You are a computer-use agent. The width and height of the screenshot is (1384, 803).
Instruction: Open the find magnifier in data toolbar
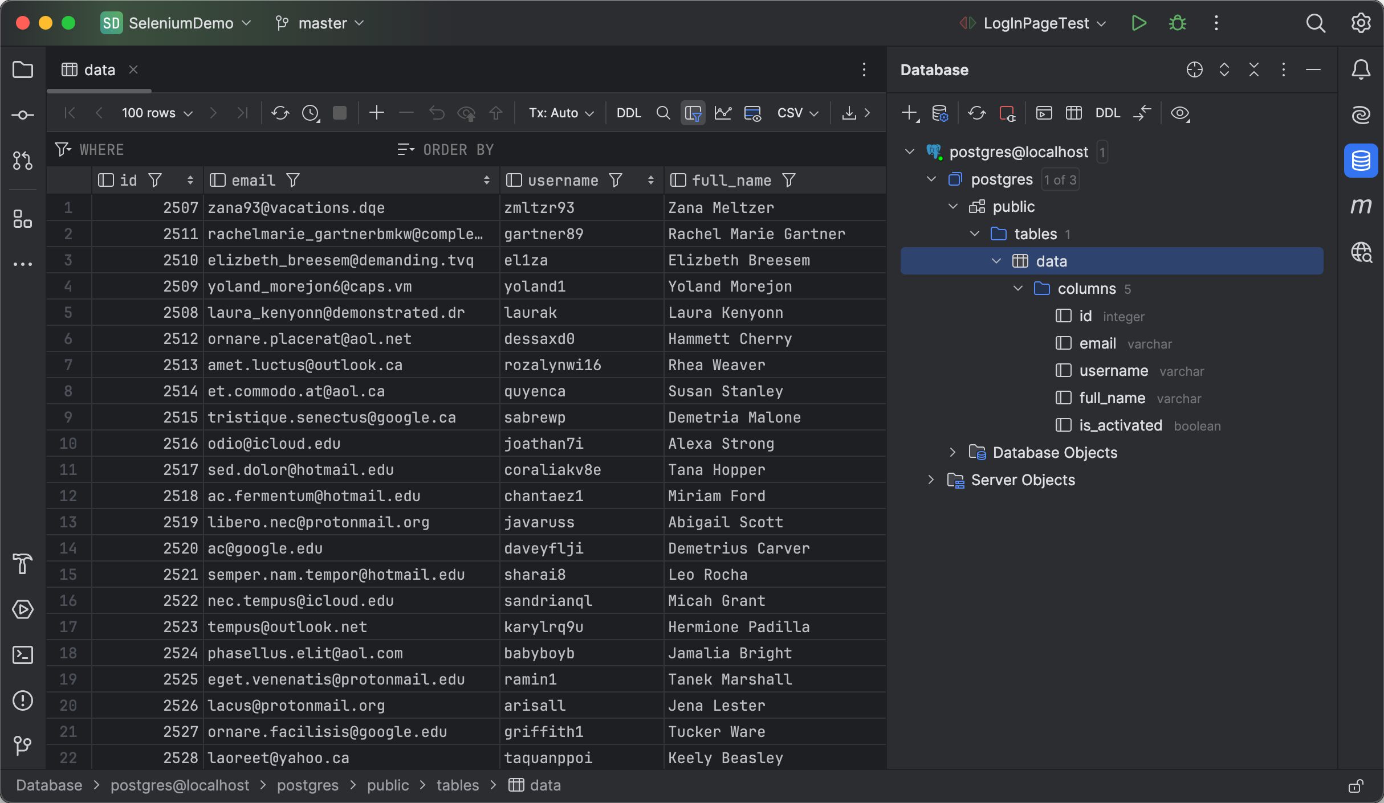pos(663,113)
